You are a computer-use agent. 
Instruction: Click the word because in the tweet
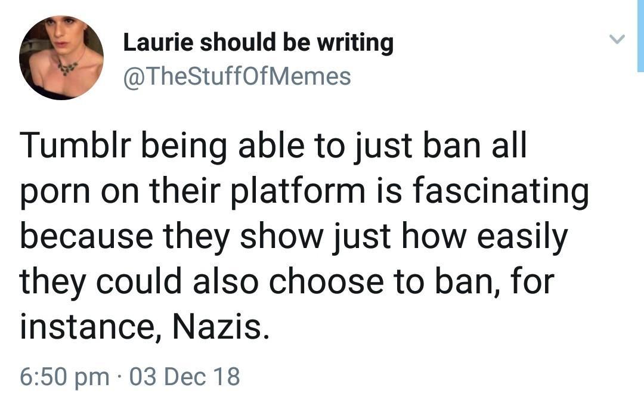86,237
